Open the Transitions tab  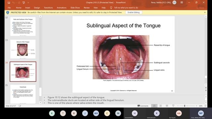[48, 8]
